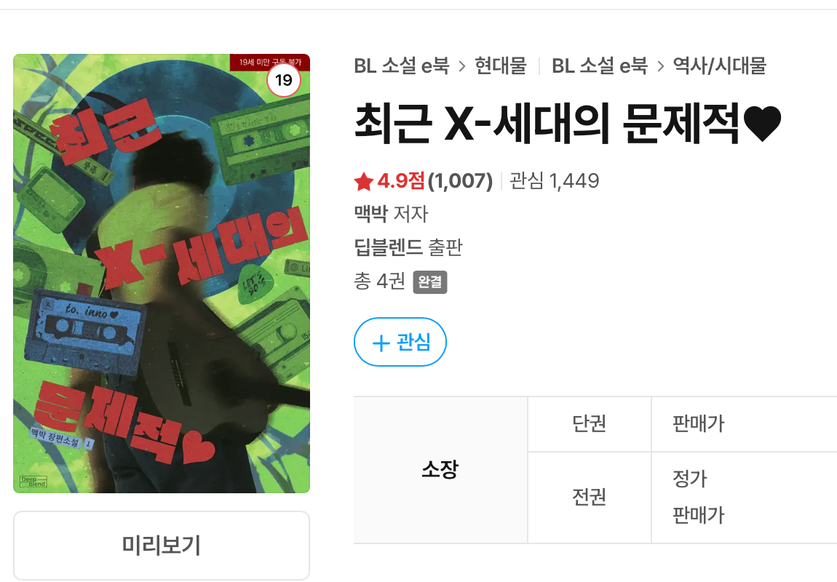Click the chevron before 역사/시대물
837x582 pixels.
pyautogui.click(x=660, y=67)
